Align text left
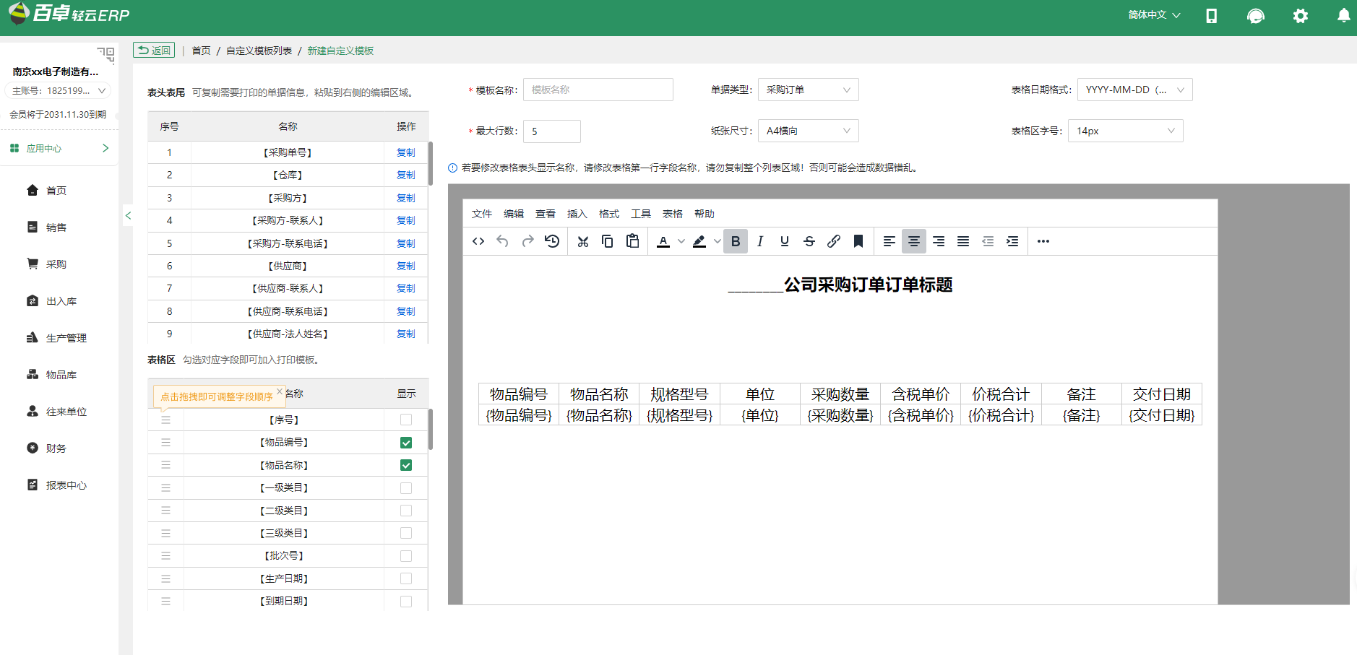This screenshot has width=1357, height=655. tap(889, 241)
